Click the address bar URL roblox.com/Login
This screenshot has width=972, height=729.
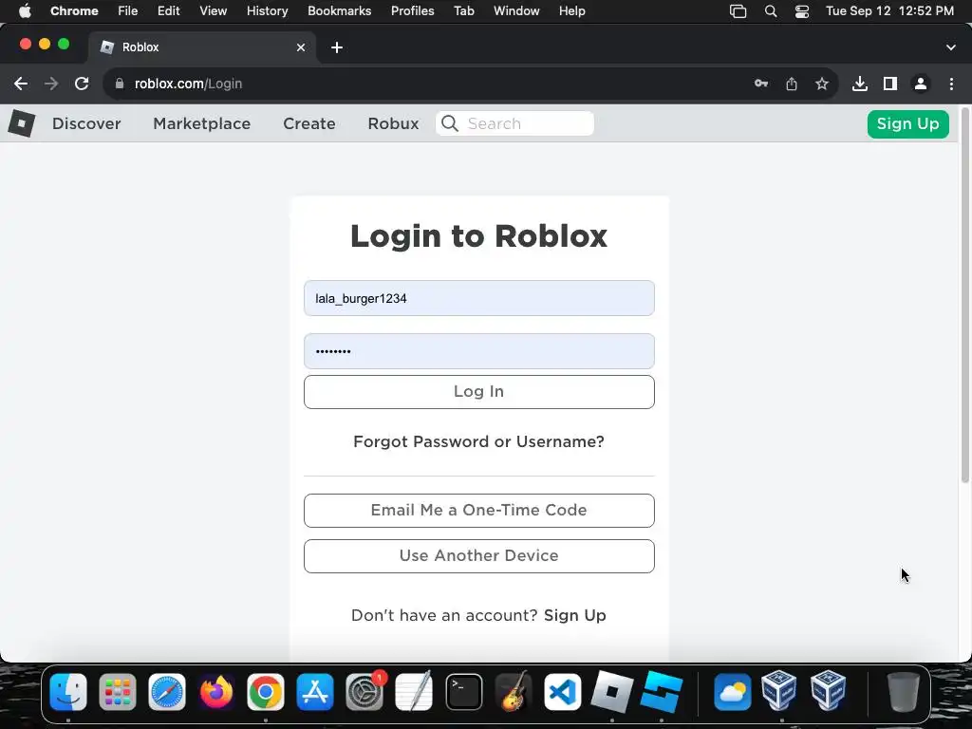[189, 84]
